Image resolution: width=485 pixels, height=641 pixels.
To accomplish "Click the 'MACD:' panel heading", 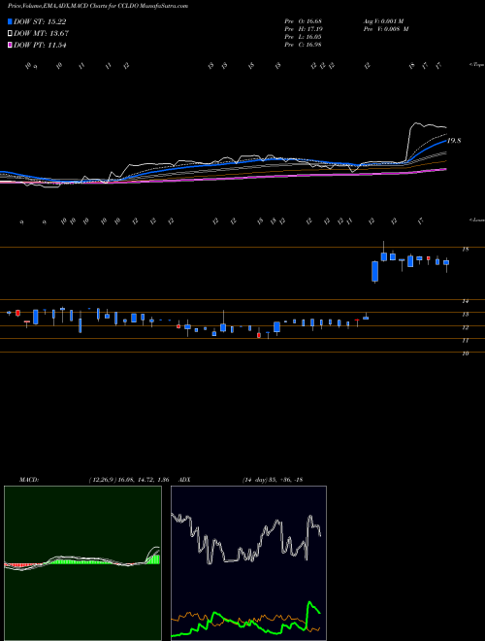I will coord(29,480).
